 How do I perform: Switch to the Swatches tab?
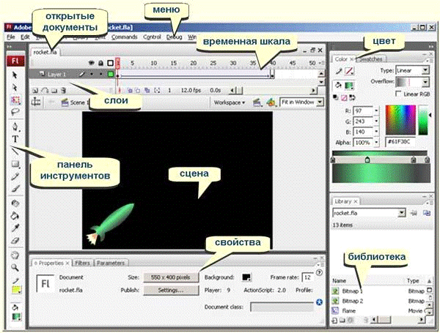(x=371, y=59)
